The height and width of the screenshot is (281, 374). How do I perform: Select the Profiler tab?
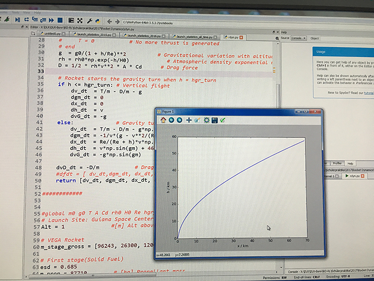tap(335, 163)
